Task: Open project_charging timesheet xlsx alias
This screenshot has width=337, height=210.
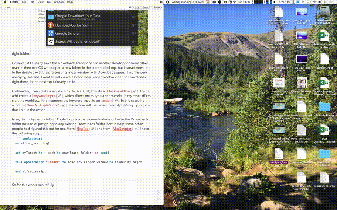Action: [324, 83]
